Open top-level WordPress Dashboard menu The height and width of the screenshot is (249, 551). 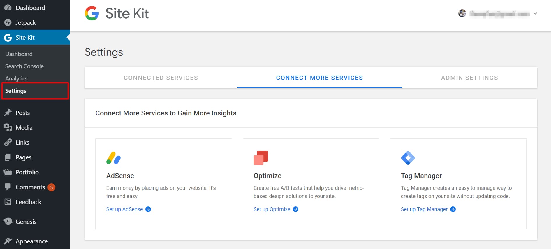tap(35, 8)
